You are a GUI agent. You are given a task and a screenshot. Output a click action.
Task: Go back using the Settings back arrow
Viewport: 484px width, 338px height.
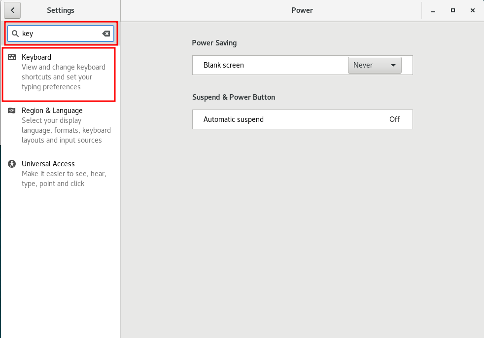(x=12, y=10)
